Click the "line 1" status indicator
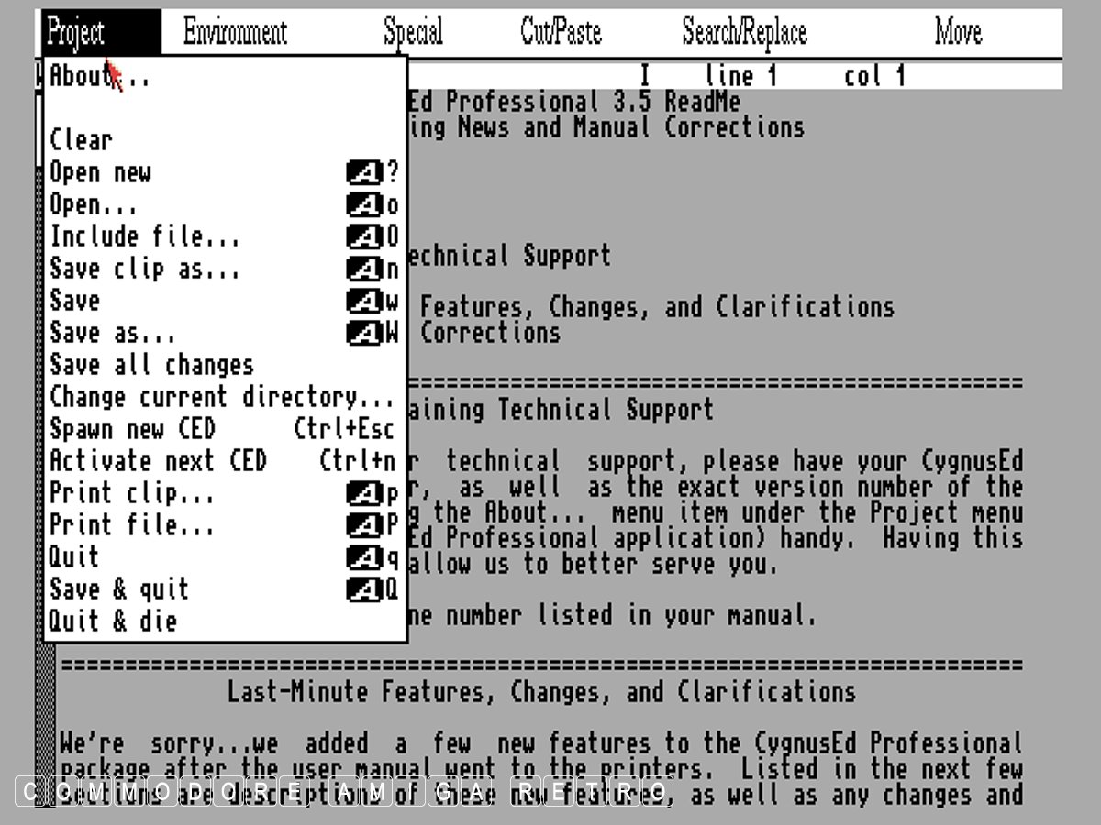1101x825 pixels. 741,76
